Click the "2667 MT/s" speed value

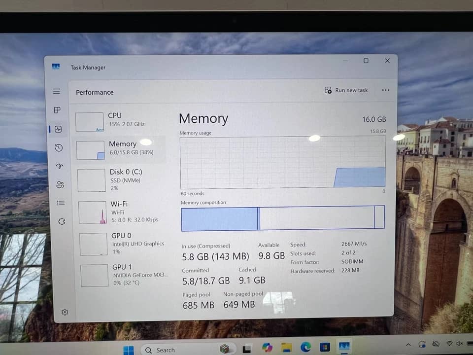pos(354,244)
